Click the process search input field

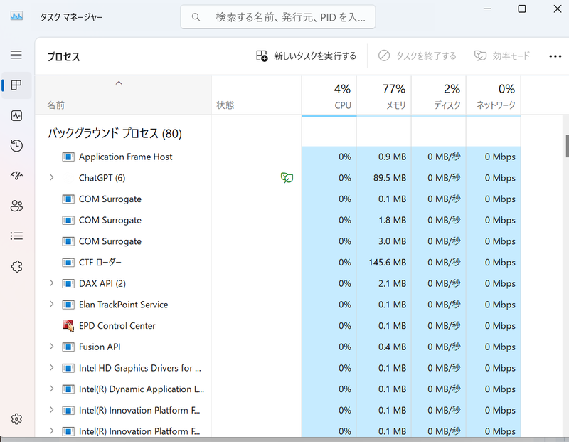pos(277,17)
